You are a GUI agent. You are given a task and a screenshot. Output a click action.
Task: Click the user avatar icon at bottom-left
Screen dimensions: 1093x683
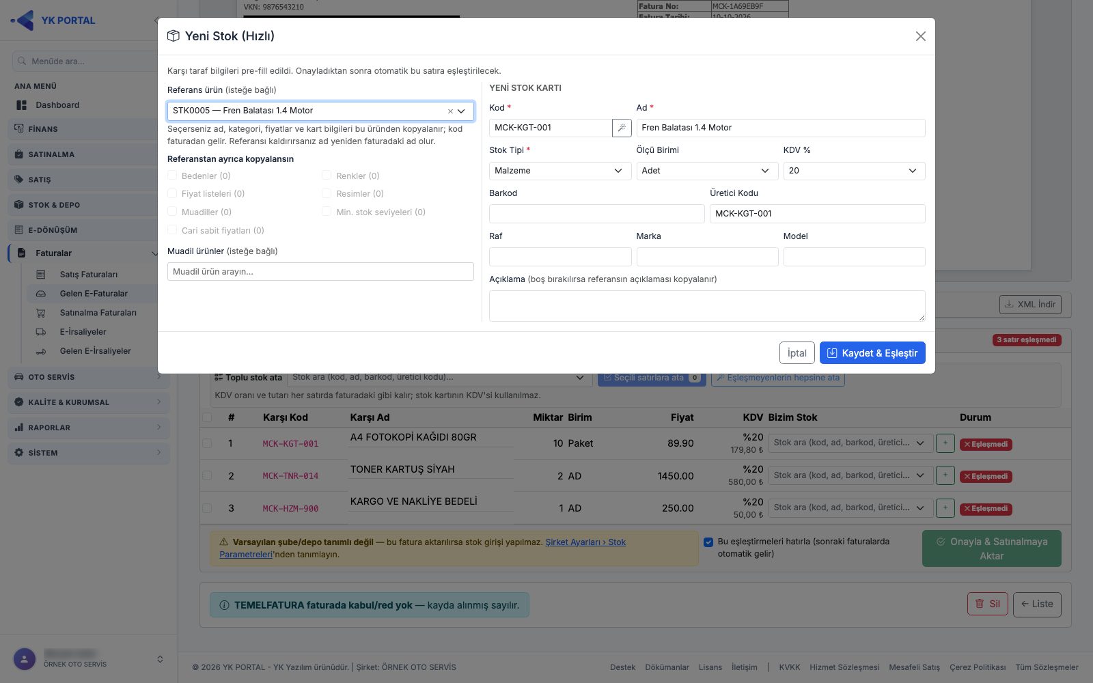click(x=25, y=659)
